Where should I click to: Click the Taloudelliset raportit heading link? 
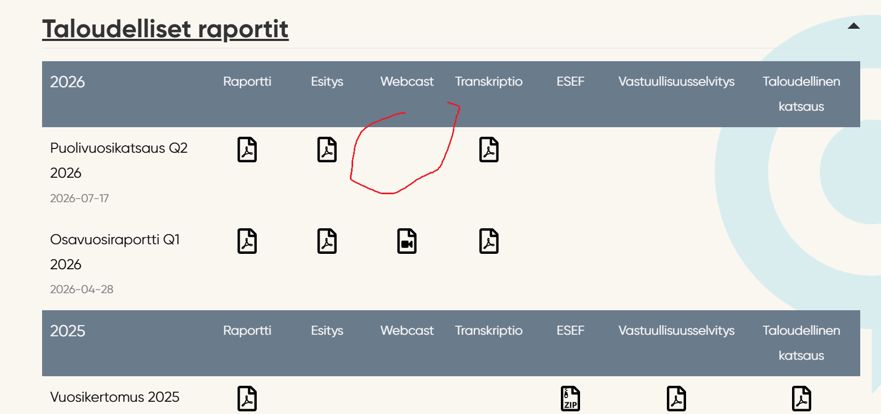coord(165,29)
